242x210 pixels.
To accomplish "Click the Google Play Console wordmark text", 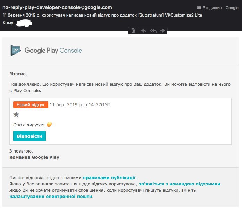I will 53,51.
